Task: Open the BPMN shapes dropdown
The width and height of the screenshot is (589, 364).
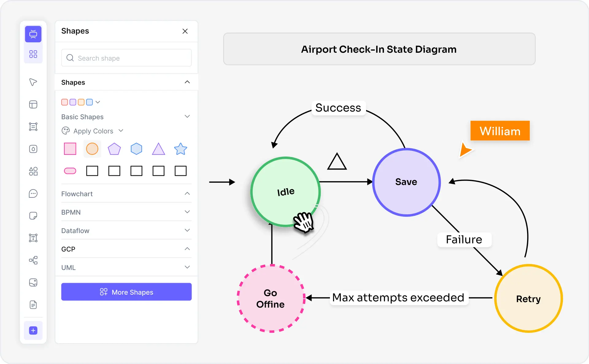Action: 187,212
